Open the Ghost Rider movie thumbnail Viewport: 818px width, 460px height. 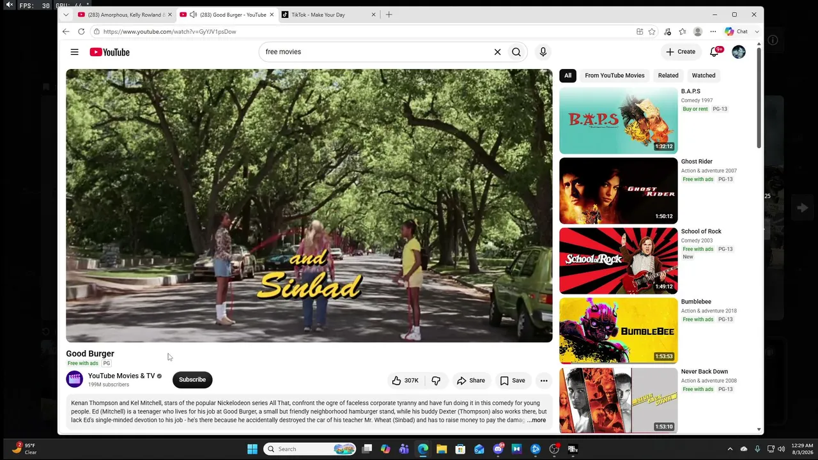tap(619, 191)
